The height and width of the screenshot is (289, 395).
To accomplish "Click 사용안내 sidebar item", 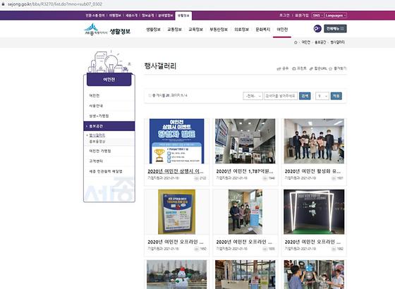I will click(96, 106).
